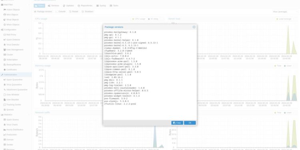
Task: Confirm the dialog with OK
Action: click(x=190, y=123)
